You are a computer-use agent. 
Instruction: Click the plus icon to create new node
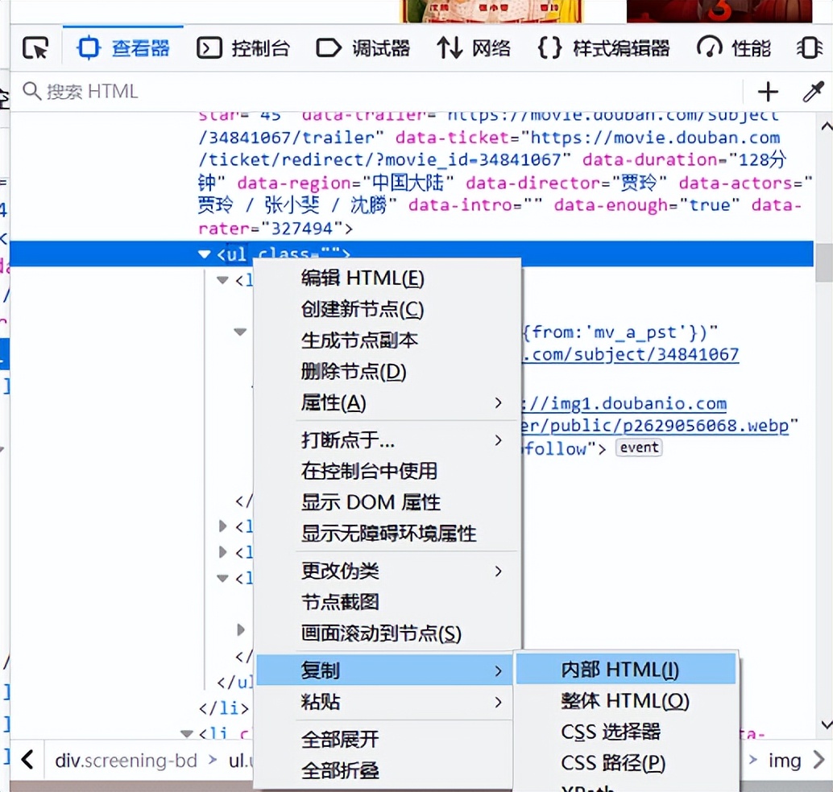pyautogui.click(x=766, y=90)
